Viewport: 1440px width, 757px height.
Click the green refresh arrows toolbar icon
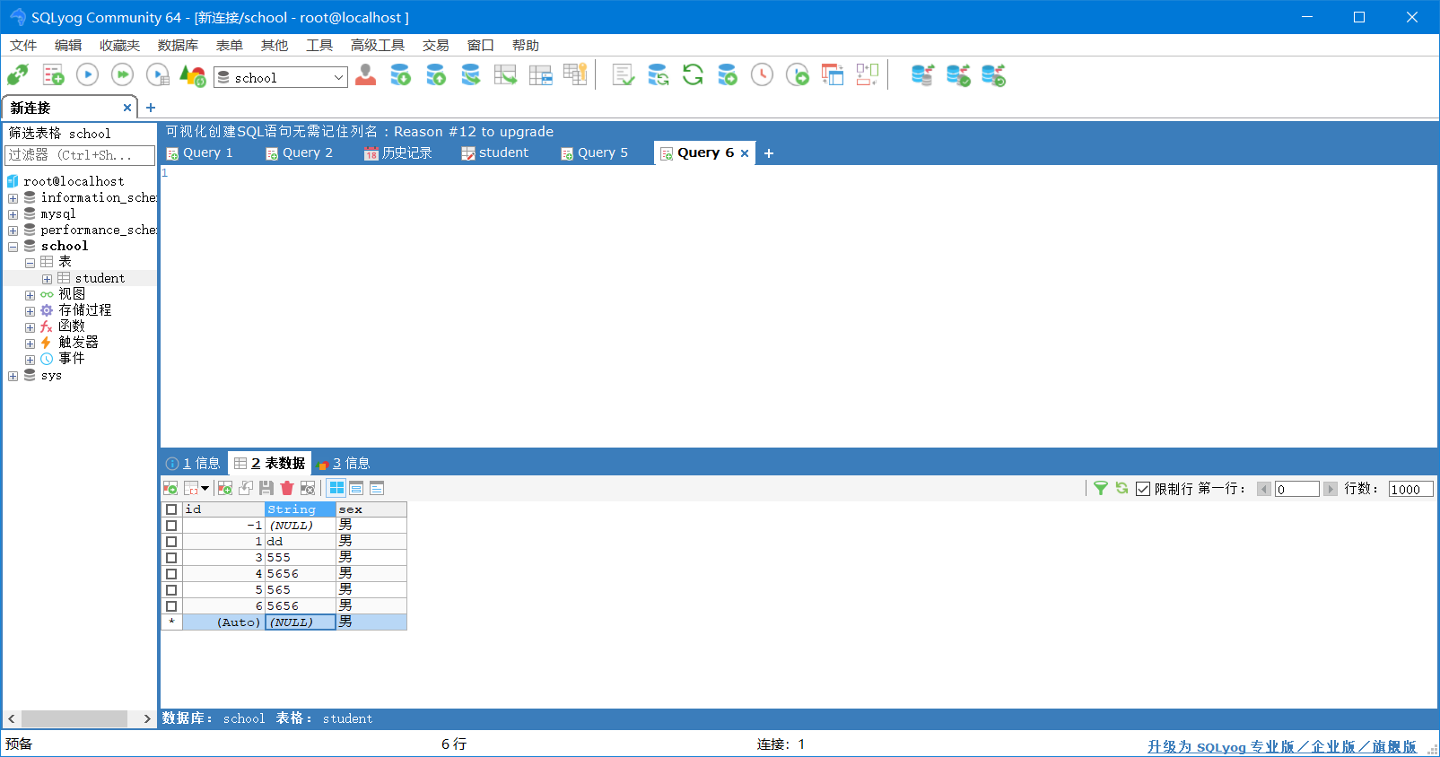coord(693,75)
